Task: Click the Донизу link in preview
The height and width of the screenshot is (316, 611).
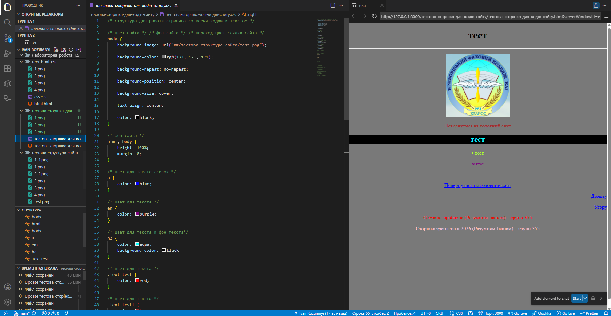Action: coord(599,196)
